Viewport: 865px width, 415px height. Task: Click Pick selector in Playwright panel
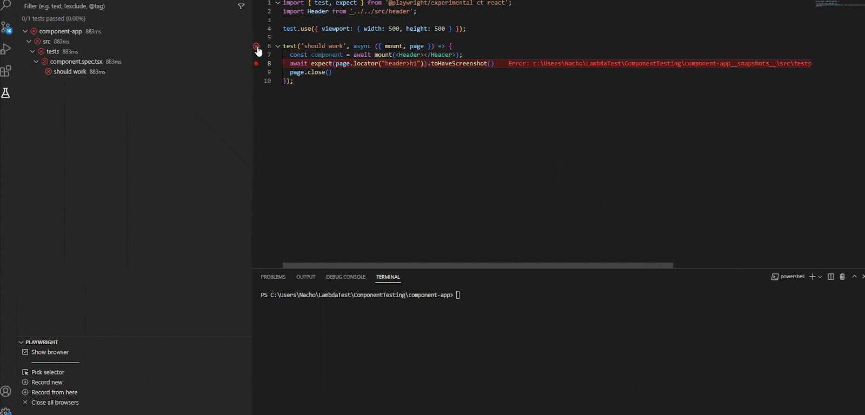point(48,372)
